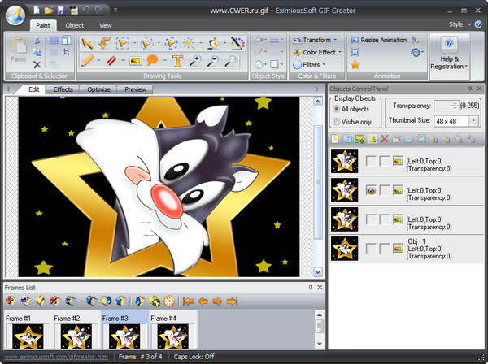488x364 pixels.
Task: Switch to the Object ribbon tab
Action: tap(74, 25)
